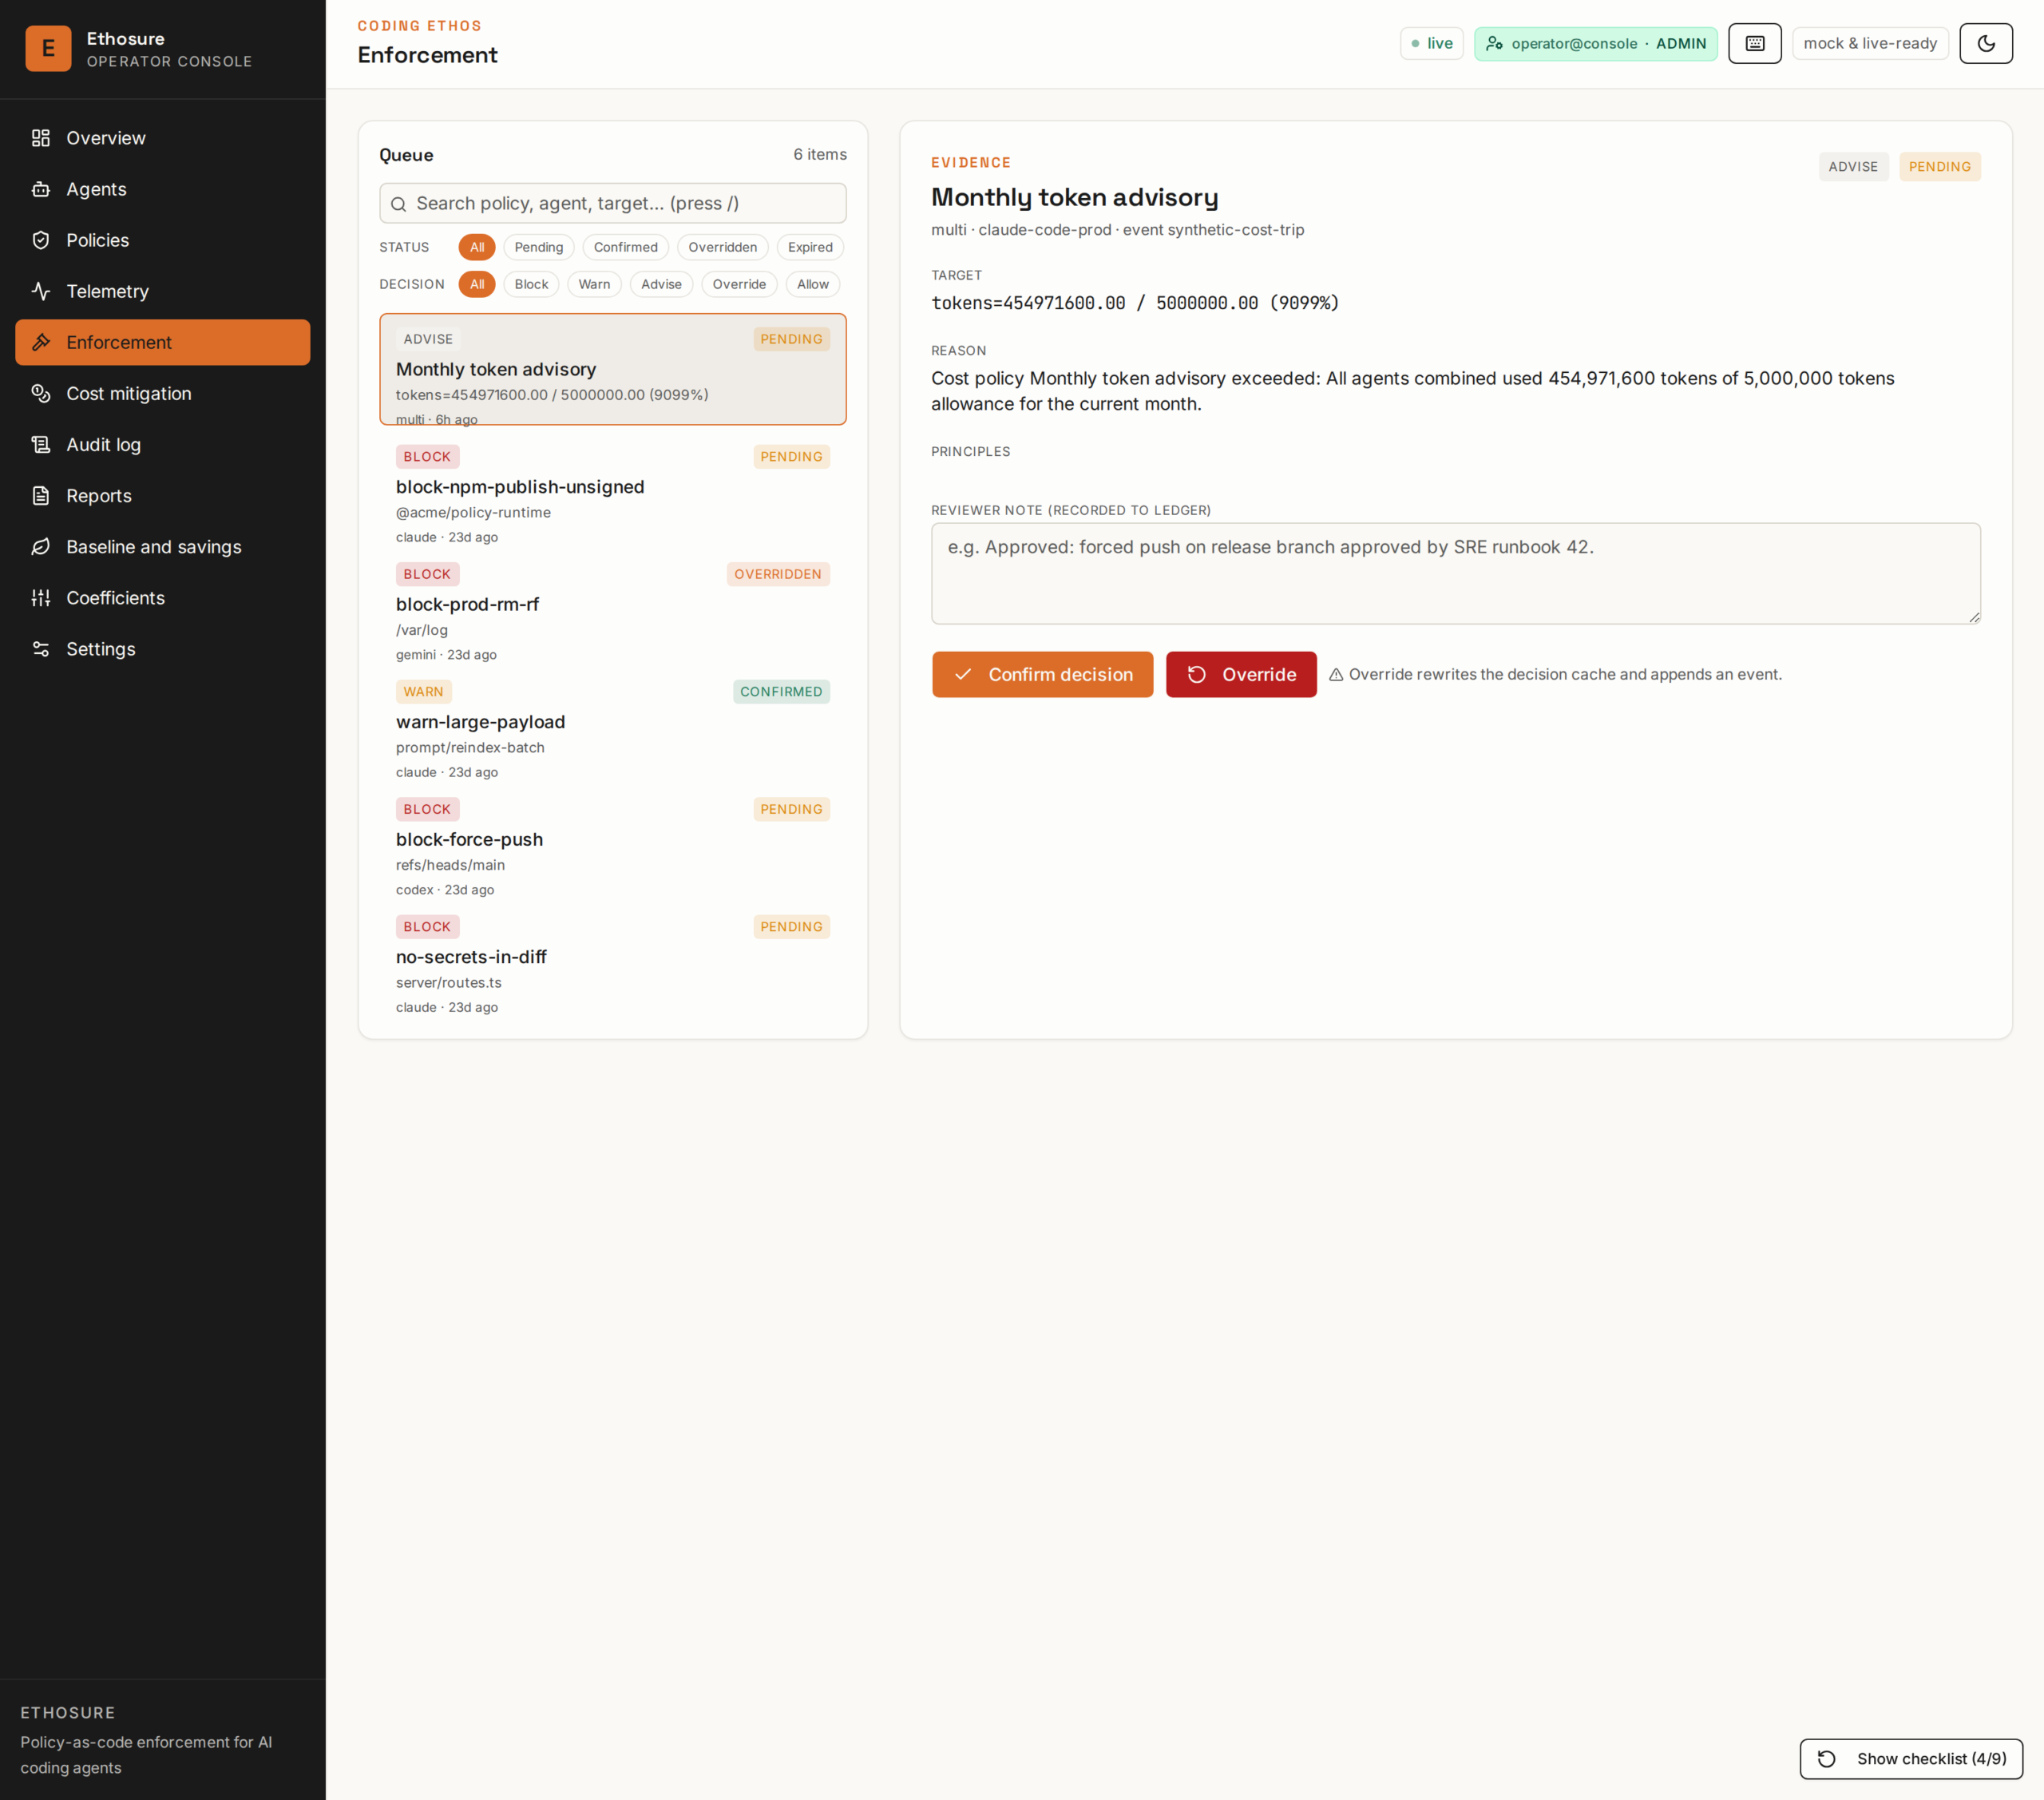Select block-force-push queue item
The width and height of the screenshot is (2044, 1800).
(613, 847)
